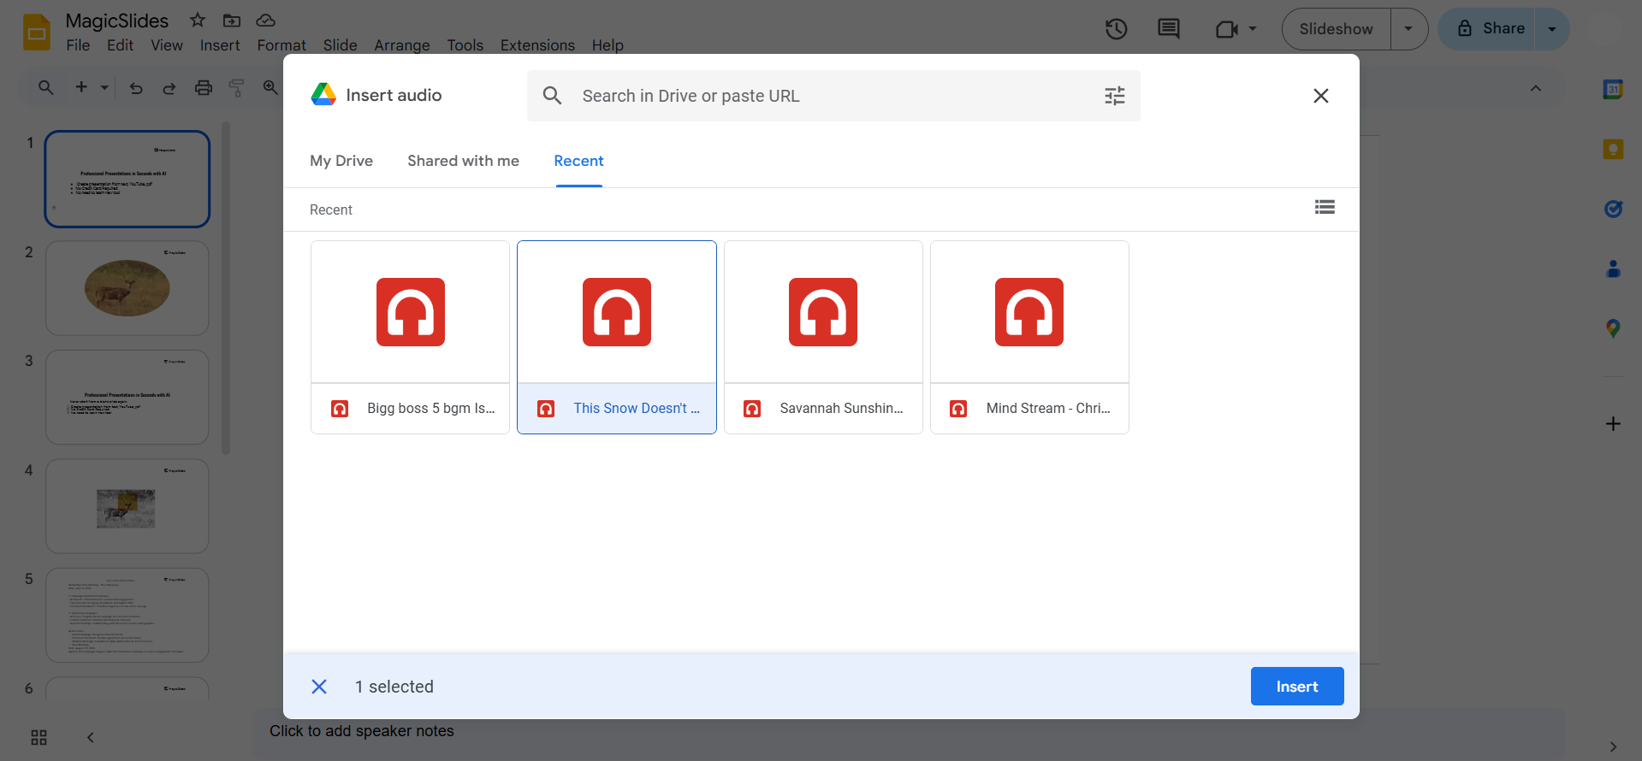Image resolution: width=1642 pixels, height=761 pixels.
Task: Click the Google Keep sidebar icon
Action: click(1613, 150)
